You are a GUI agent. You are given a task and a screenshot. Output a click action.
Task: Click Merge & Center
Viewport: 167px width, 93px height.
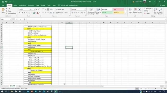pos(62,13)
